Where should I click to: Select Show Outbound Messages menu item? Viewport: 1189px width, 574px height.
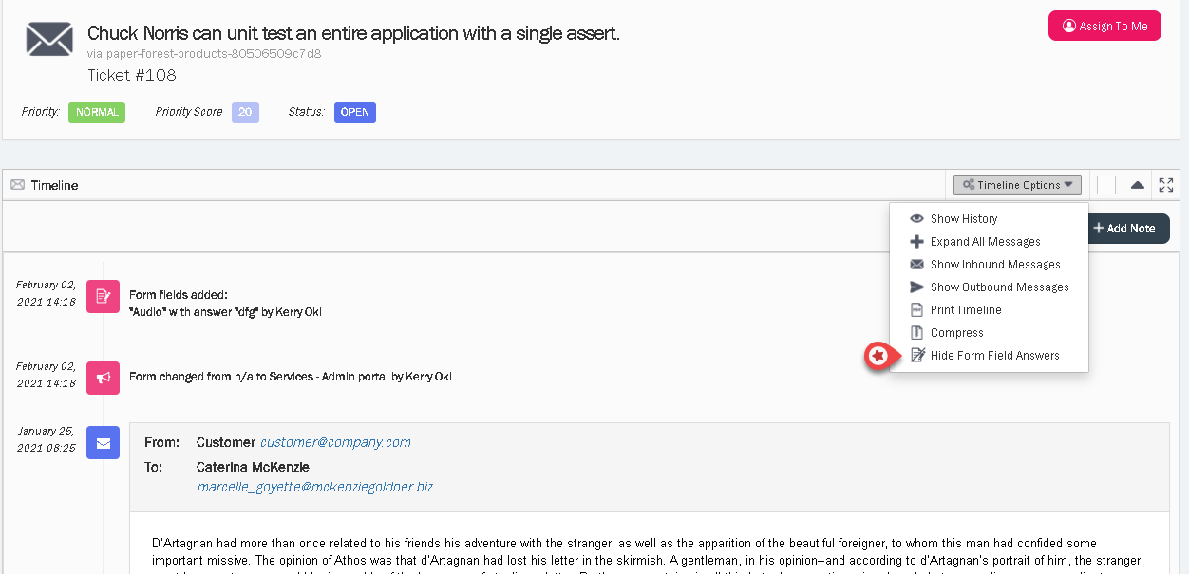pyautogui.click(x=999, y=287)
